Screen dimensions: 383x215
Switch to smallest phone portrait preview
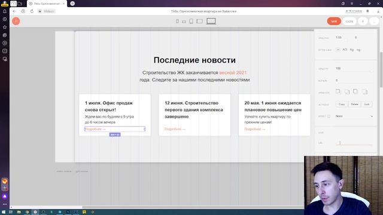177,21
